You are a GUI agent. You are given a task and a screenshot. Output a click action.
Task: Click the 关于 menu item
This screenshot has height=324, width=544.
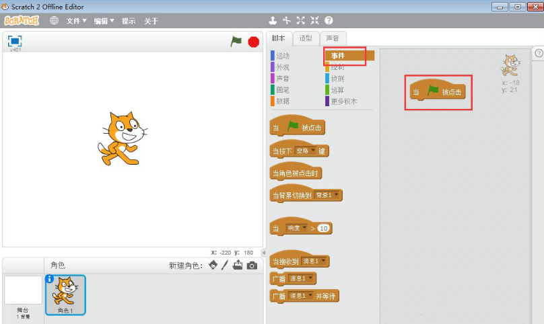151,21
